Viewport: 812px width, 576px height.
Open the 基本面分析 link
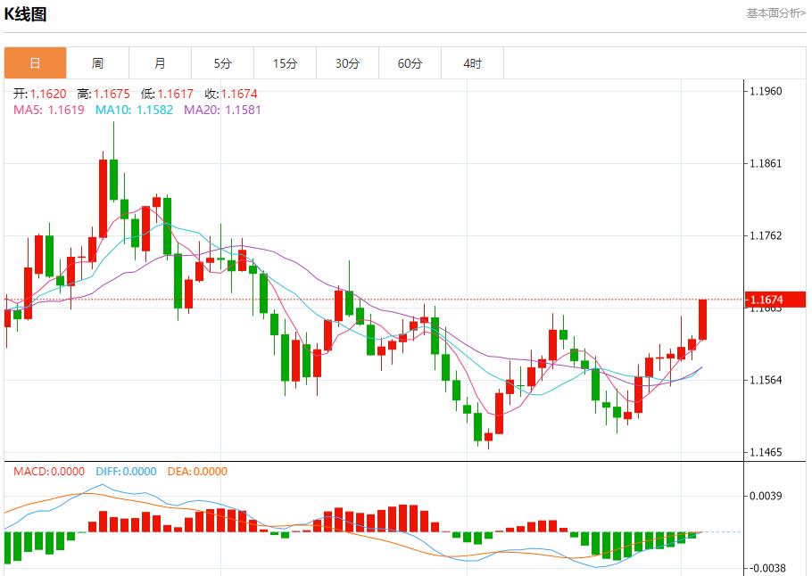click(775, 13)
